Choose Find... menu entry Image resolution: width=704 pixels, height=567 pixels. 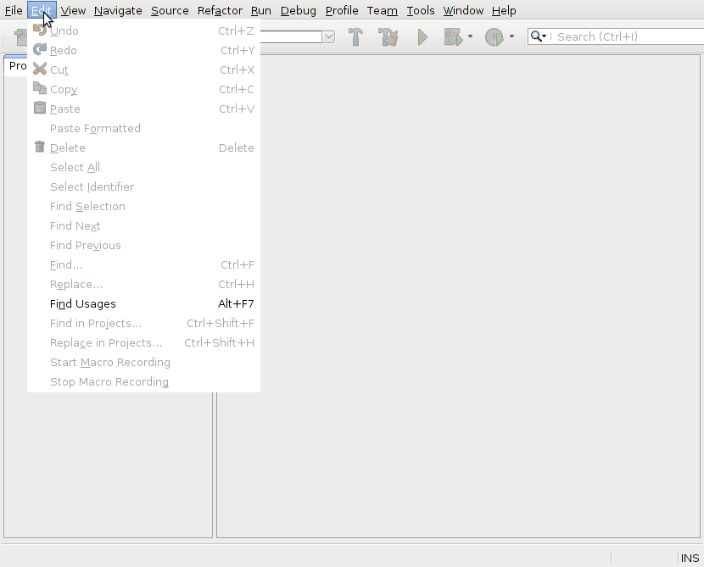click(x=143, y=264)
